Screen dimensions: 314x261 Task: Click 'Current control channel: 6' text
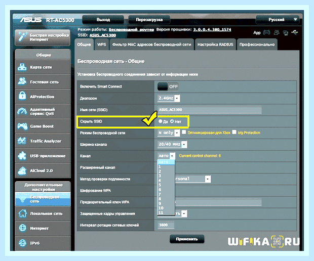tap(200, 156)
